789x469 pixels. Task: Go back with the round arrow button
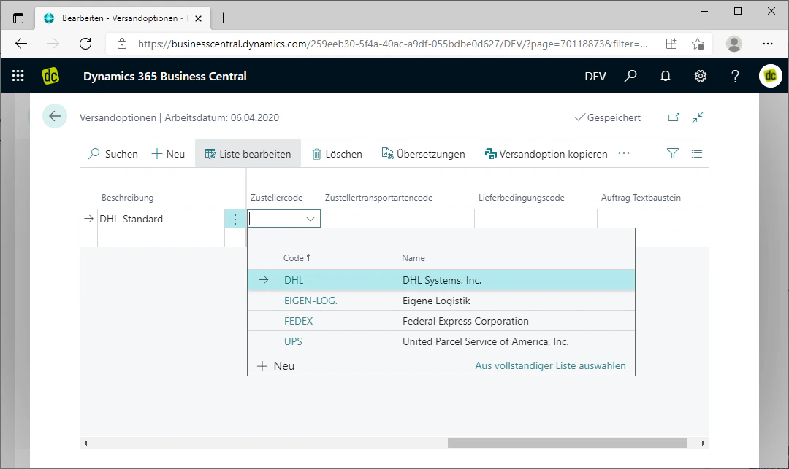click(55, 116)
